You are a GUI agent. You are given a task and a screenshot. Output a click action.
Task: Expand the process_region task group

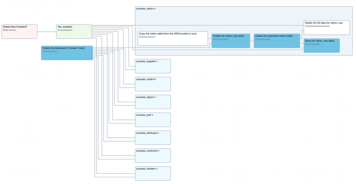155,97
